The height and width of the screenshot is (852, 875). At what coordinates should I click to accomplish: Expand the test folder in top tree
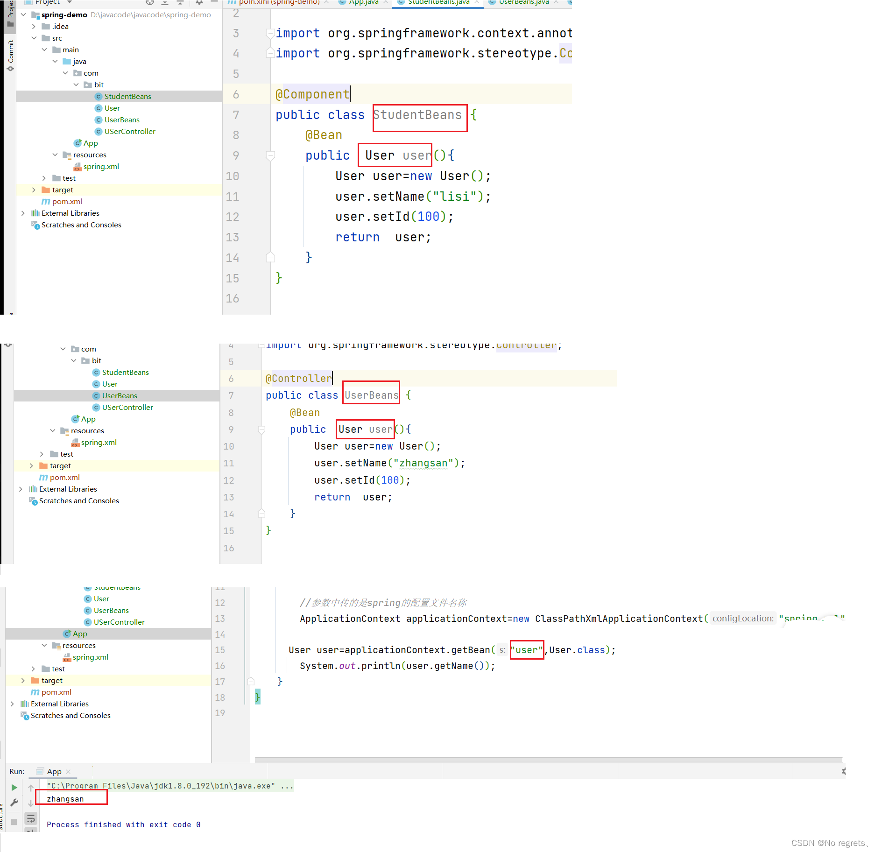point(44,178)
